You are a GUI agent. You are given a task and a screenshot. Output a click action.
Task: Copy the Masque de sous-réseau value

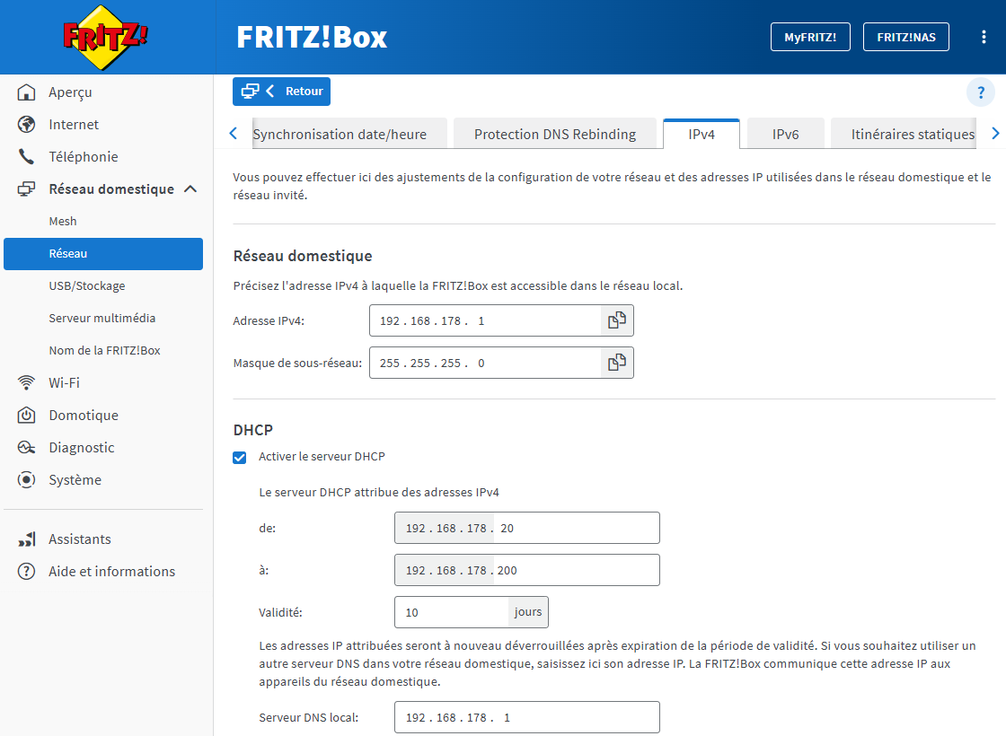616,363
